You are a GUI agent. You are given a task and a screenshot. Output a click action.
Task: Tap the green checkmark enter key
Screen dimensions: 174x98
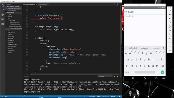[x=162, y=72]
